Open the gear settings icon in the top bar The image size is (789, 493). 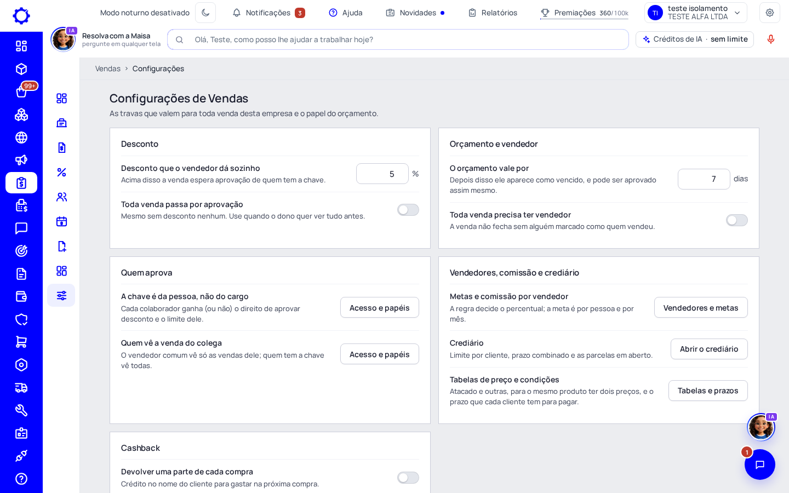pos(770,13)
